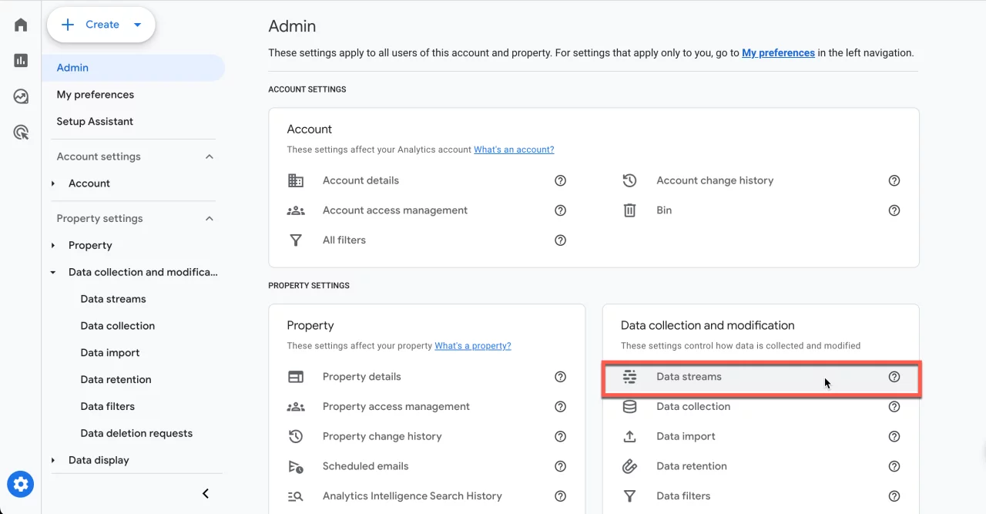The width and height of the screenshot is (986, 514).
Task: Open help for Property details
Action: click(561, 377)
